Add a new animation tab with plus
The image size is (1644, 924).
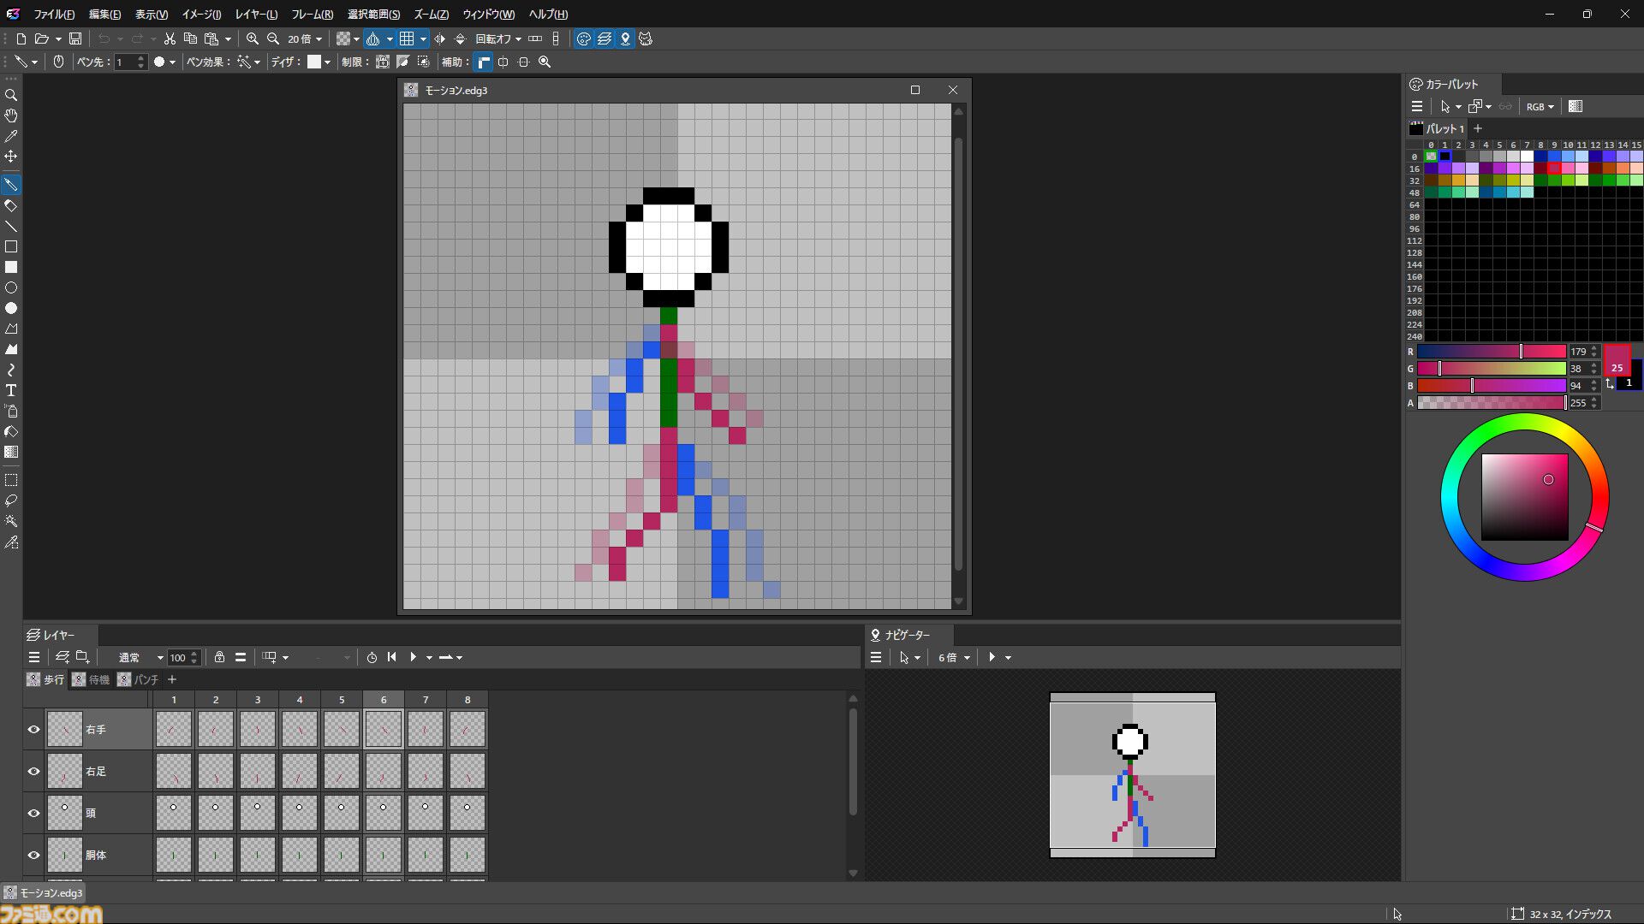coord(172,679)
